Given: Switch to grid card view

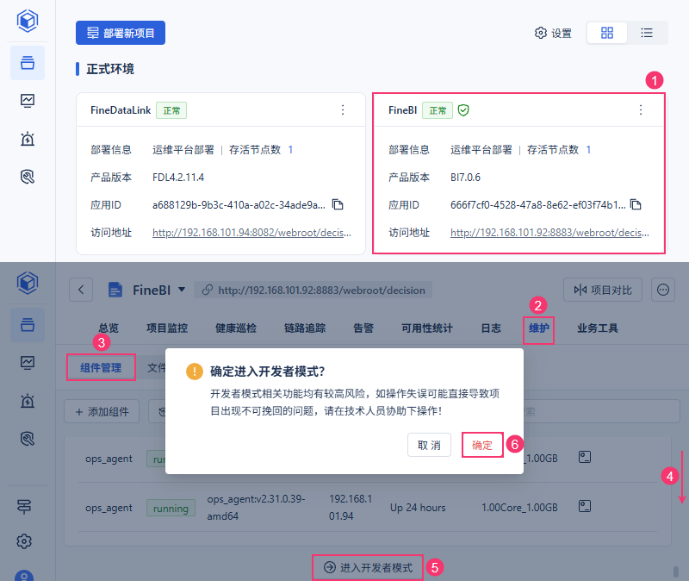Looking at the screenshot, I should click(607, 33).
